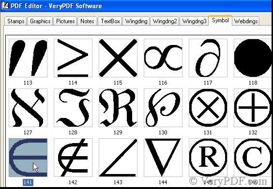273x189 pixels.
Task: Click the active Symbol tab
Action: click(220, 20)
